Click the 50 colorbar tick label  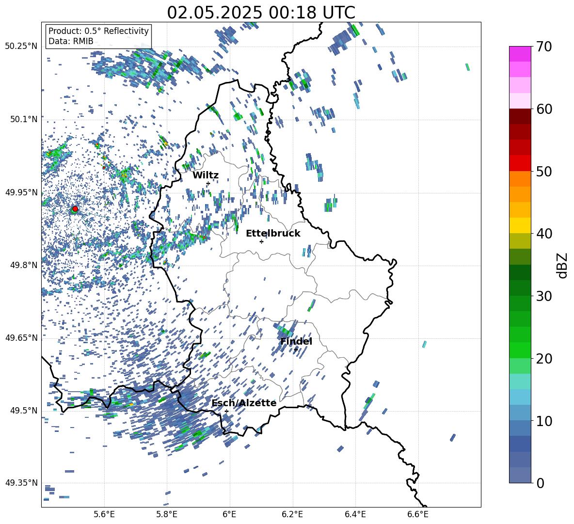click(544, 172)
